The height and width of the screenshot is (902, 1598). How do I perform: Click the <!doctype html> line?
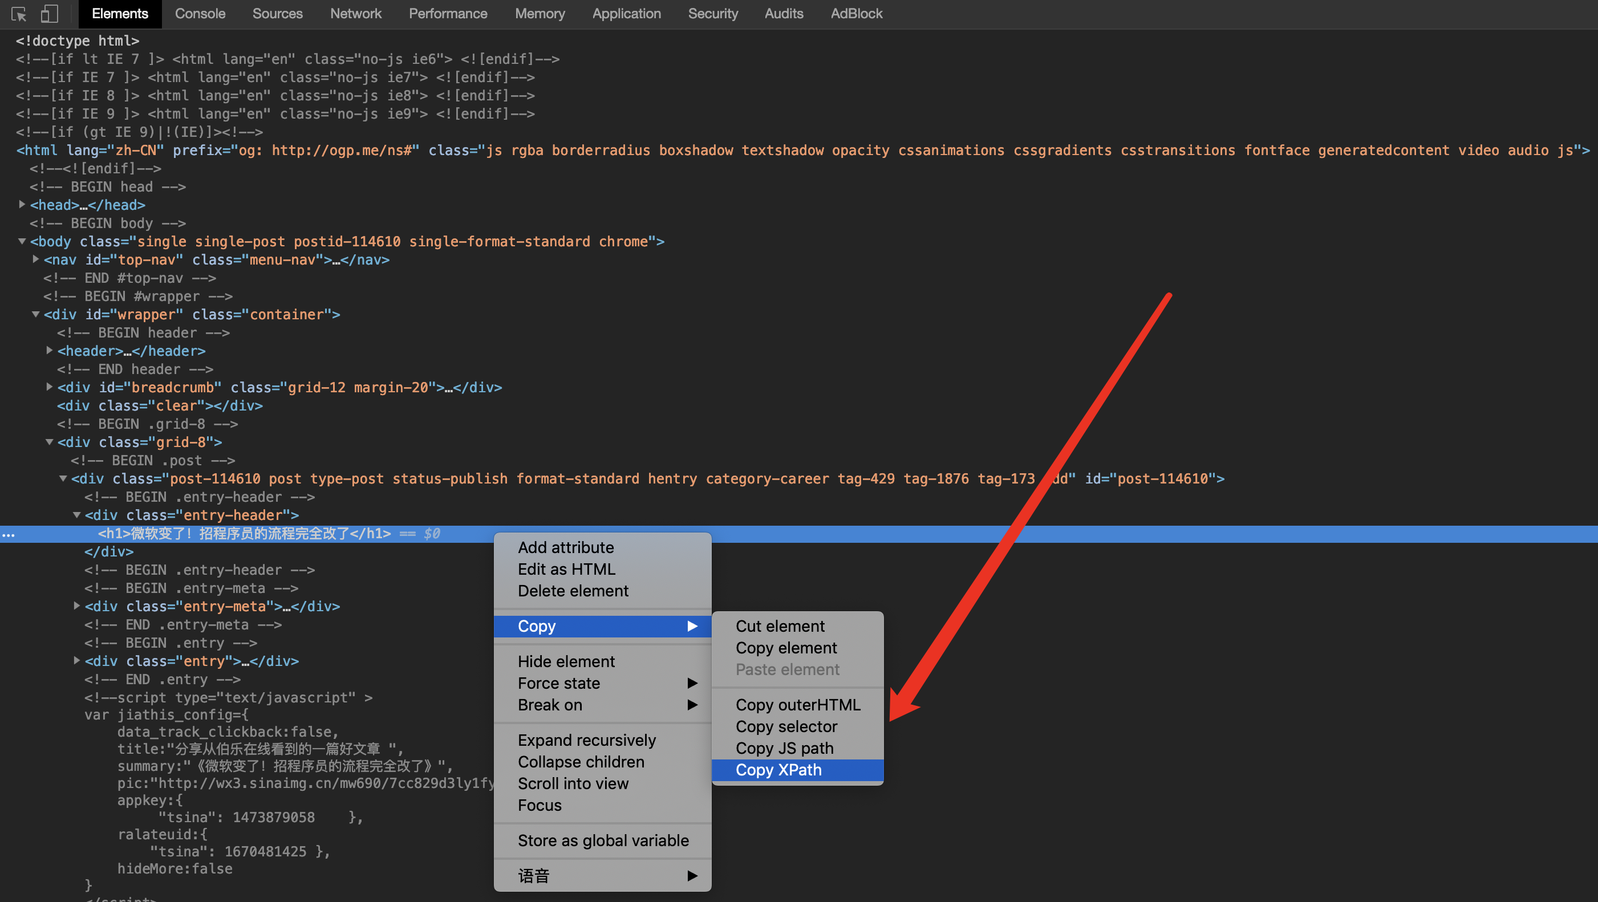point(78,41)
